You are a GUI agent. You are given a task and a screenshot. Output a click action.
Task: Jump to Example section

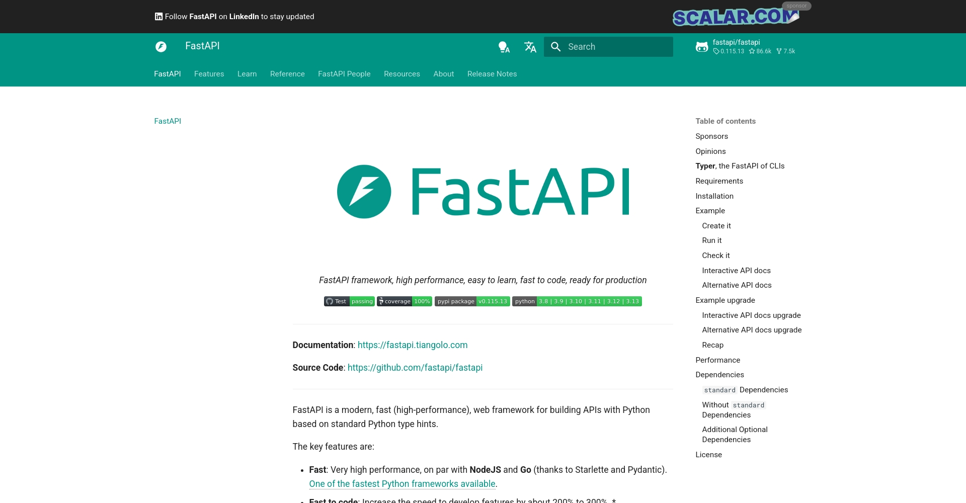[710, 211]
